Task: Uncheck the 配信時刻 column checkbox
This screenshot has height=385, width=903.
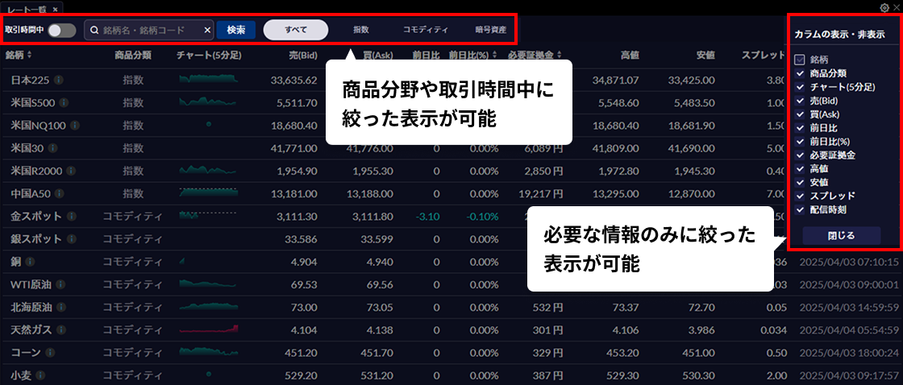Action: click(x=800, y=209)
